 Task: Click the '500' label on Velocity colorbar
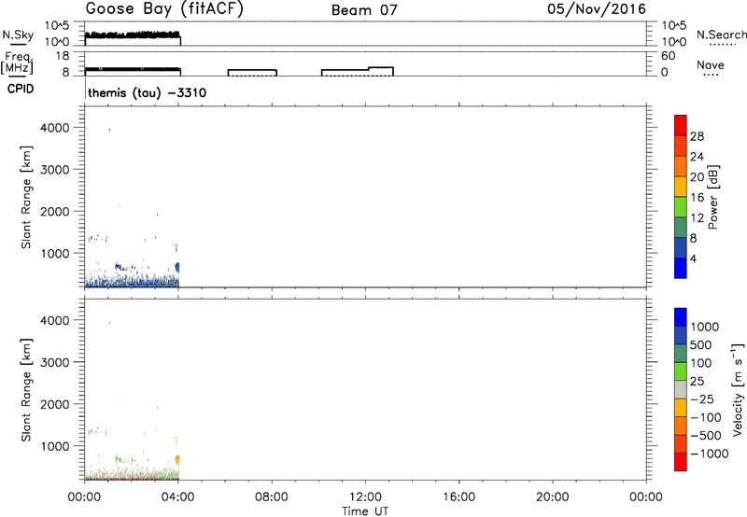coord(701,345)
